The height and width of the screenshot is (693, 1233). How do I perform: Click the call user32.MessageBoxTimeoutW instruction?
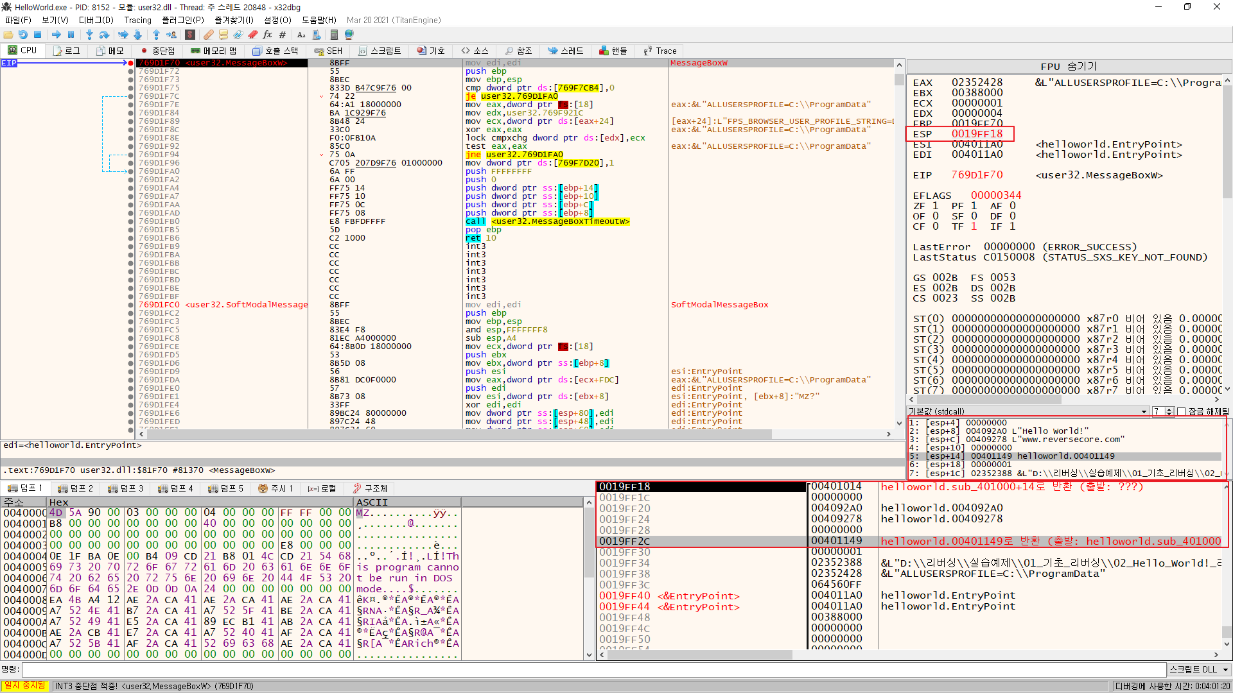click(x=548, y=221)
